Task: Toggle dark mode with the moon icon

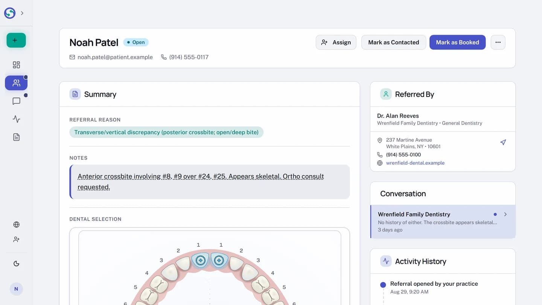Action: pos(16,264)
